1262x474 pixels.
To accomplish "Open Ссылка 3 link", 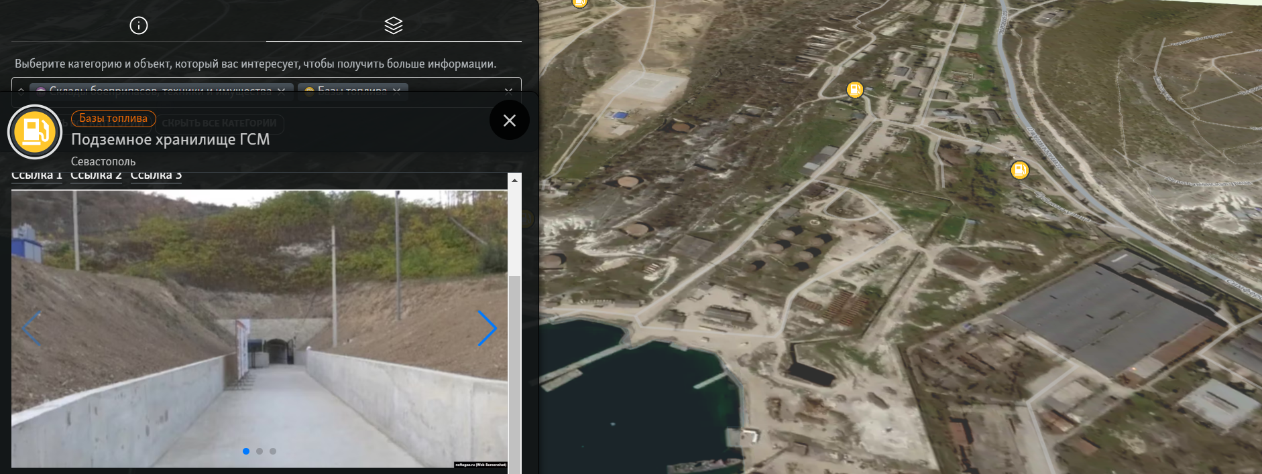I will (156, 176).
